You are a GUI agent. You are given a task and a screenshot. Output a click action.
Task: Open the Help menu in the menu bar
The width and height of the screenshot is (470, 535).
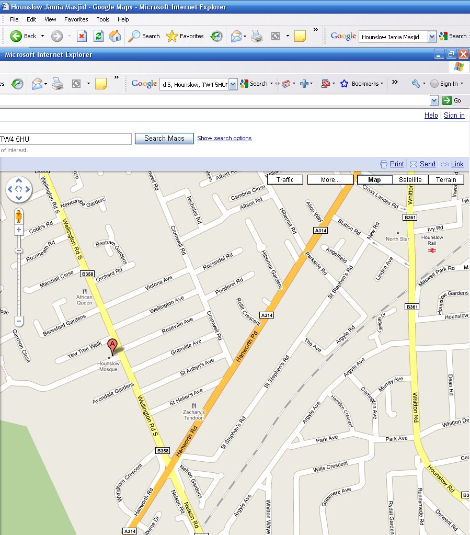pyautogui.click(x=123, y=19)
